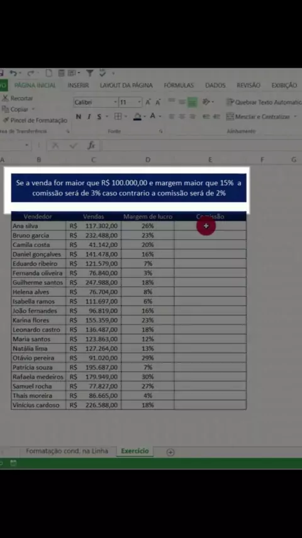Add a new sheet with plus icon
The width and height of the screenshot is (302, 538).
[171, 452]
